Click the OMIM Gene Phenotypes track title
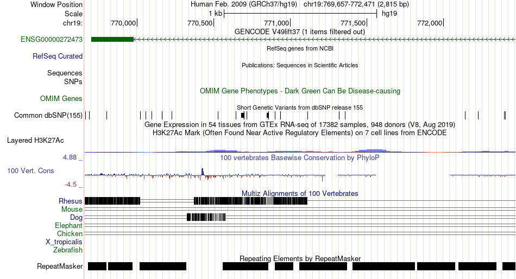The image size is (516, 279). pos(300,91)
